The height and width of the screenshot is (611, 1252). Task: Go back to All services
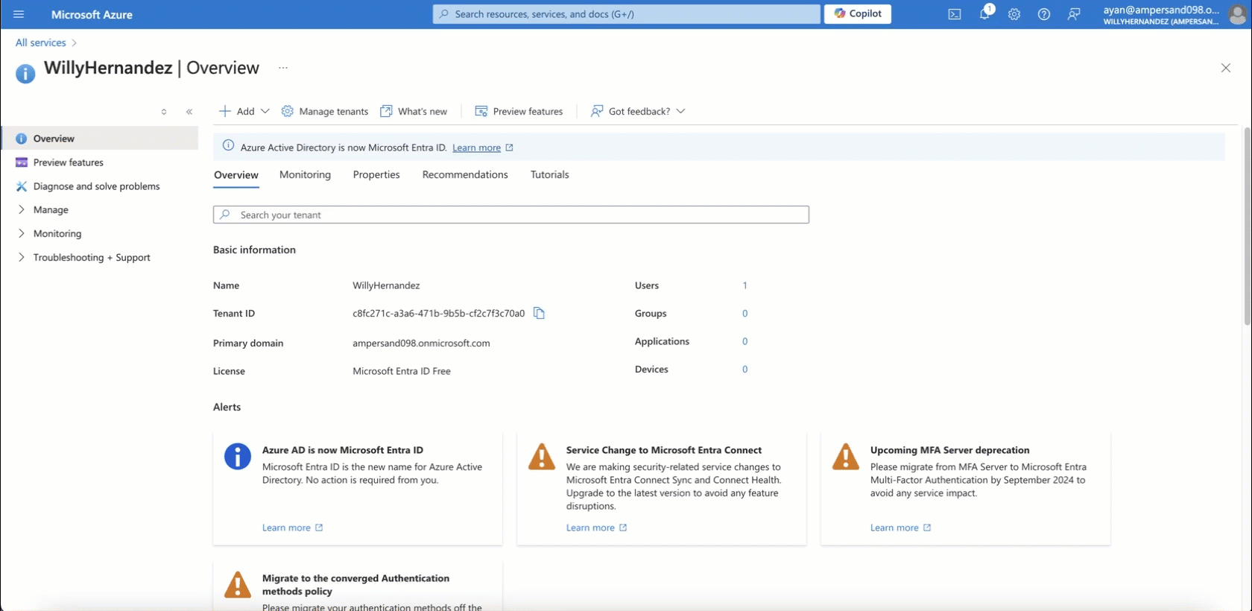[x=41, y=42]
